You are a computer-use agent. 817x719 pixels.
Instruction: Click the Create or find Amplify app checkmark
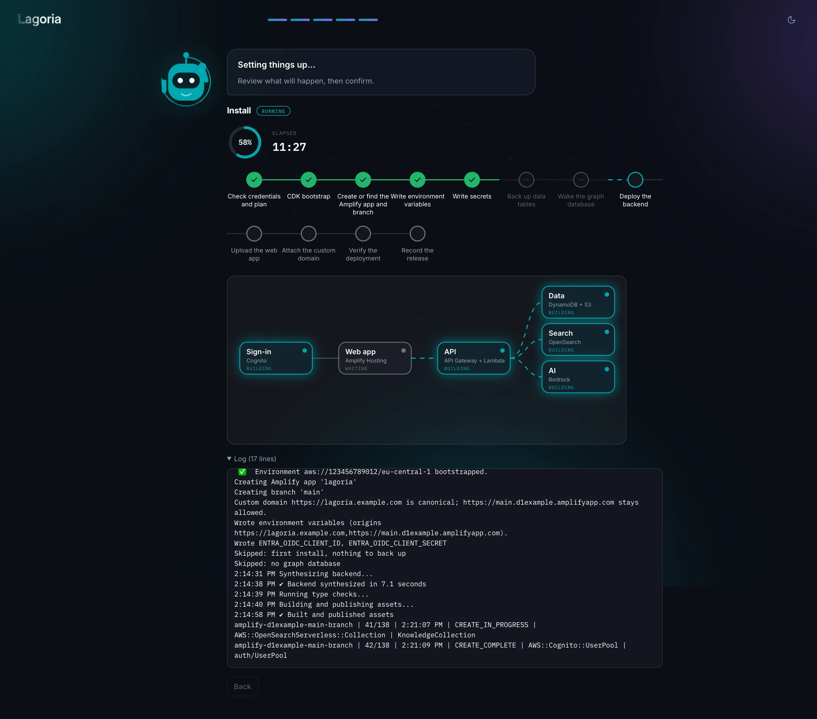pyautogui.click(x=363, y=180)
